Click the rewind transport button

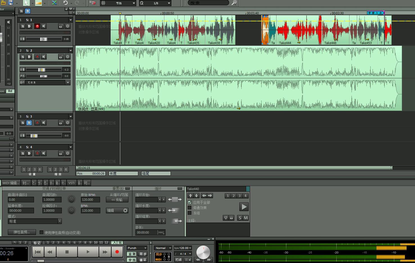click(50, 252)
